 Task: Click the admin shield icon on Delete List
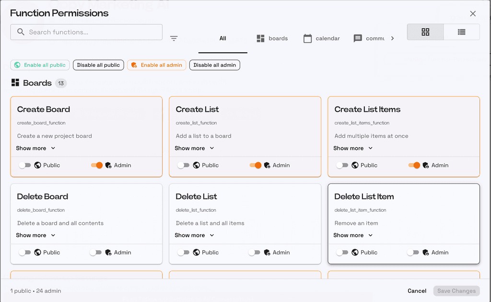point(267,252)
